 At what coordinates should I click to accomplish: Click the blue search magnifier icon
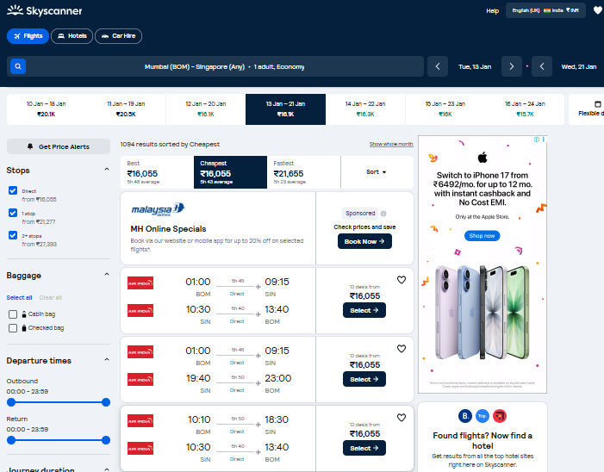click(18, 66)
